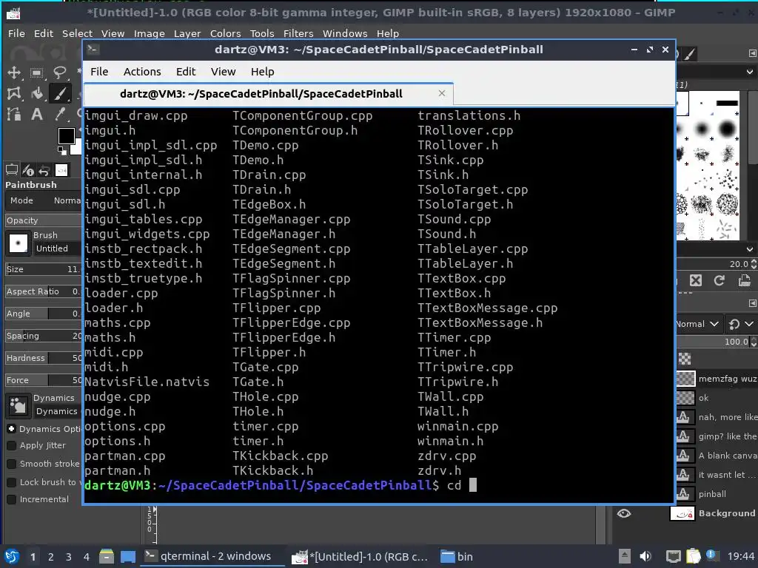Viewport: 758px width, 568px height.
Task: Select the Color Picker eyedropper tool
Action: tap(59, 115)
